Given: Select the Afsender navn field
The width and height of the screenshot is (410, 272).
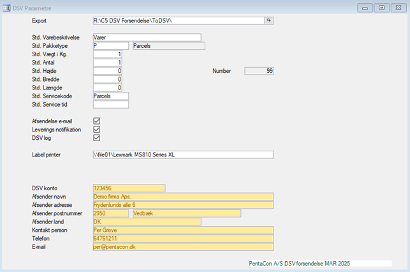Looking at the screenshot, I should click(x=182, y=197).
